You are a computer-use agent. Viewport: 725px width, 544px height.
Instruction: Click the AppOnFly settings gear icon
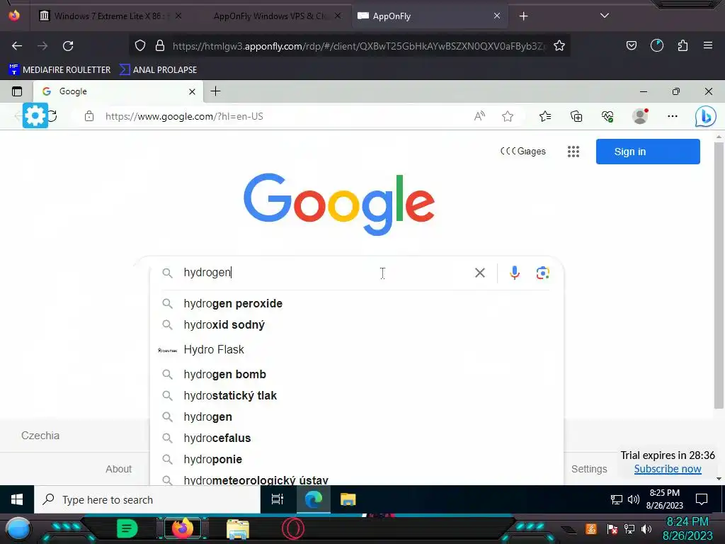coord(35,115)
